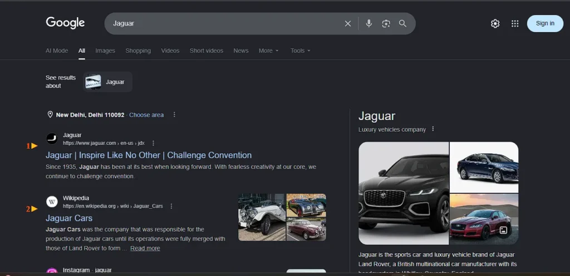Open Quick Settings gear icon
This screenshot has width=570, height=276.
pyautogui.click(x=495, y=23)
